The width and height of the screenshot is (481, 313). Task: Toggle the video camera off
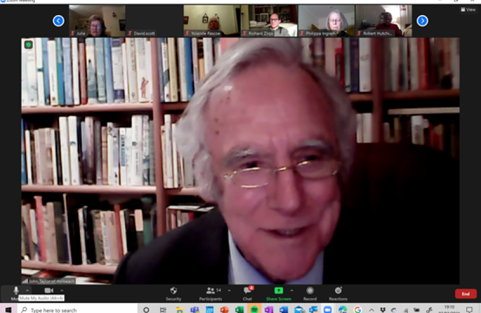point(49,290)
